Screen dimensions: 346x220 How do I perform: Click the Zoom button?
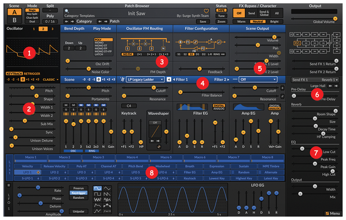pyautogui.click(x=221, y=21)
